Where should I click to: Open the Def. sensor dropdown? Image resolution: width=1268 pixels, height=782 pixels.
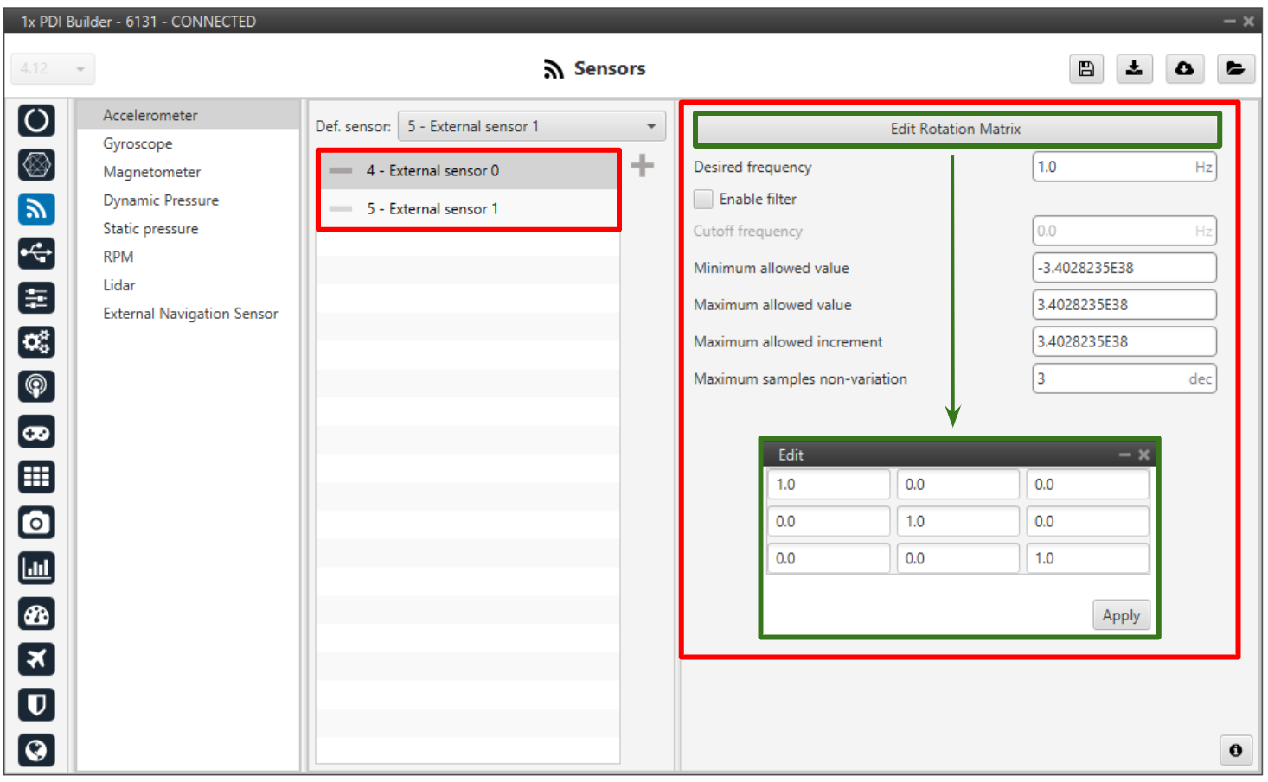[531, 127]
